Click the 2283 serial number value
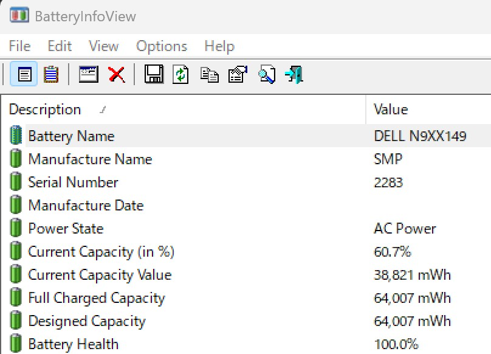 (x=388, y=182)
